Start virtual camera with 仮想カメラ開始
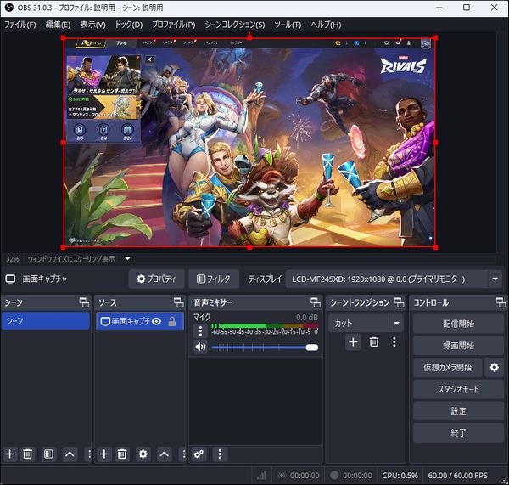Viewport: 509px width, 485px height. [447, 367]
